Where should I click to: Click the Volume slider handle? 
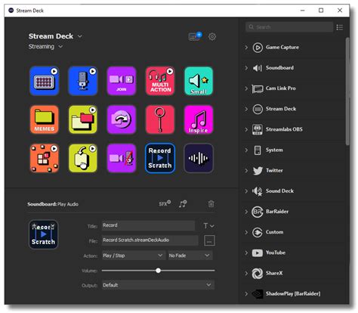click(x=158, y=271)
